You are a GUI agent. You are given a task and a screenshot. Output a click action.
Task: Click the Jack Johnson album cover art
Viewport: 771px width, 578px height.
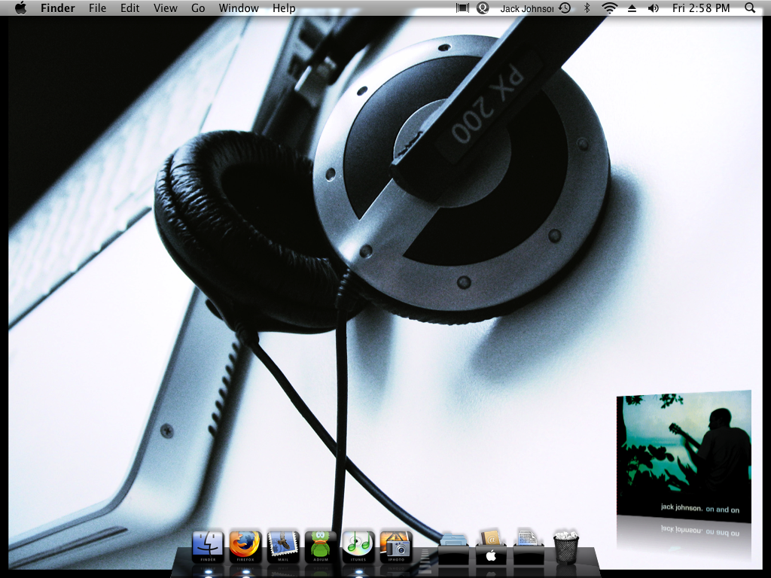pyautogui.click(x=684, y=456)
